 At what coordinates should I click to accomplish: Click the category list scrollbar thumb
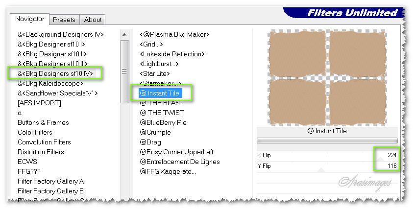pyautogui.click(x=124, y=71)
